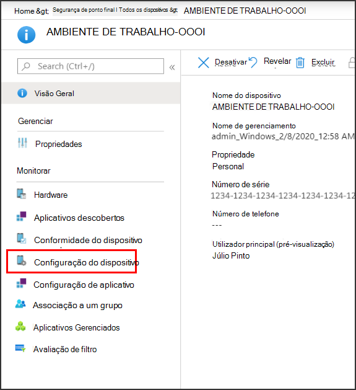
Task: Open Configuração de aplicativo
Action: click(84, 285)
